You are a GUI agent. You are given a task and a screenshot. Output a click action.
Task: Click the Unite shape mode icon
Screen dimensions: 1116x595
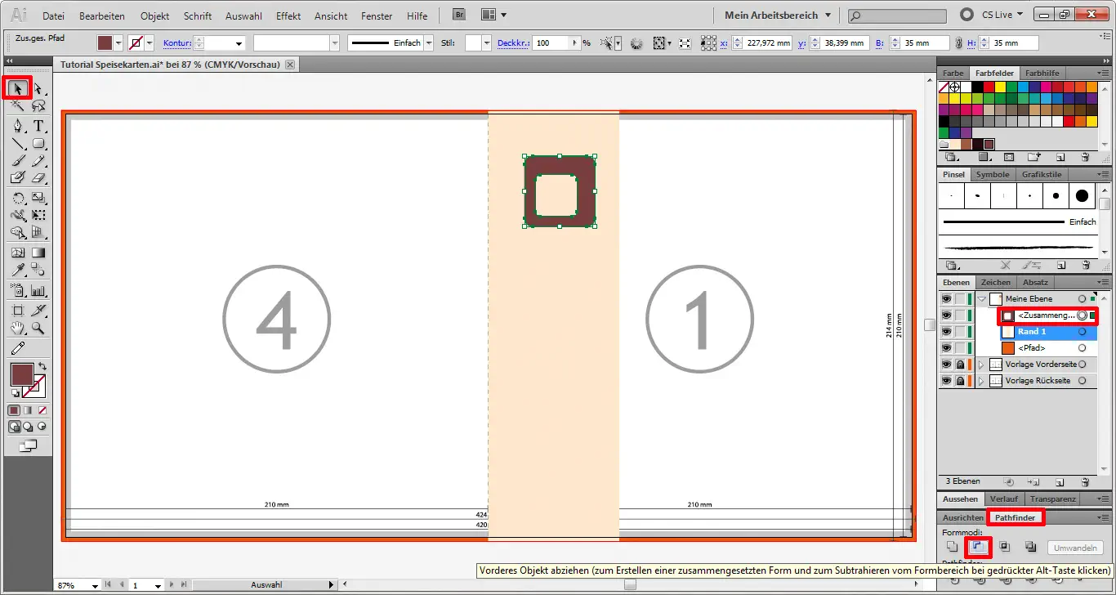coord(951,547)
